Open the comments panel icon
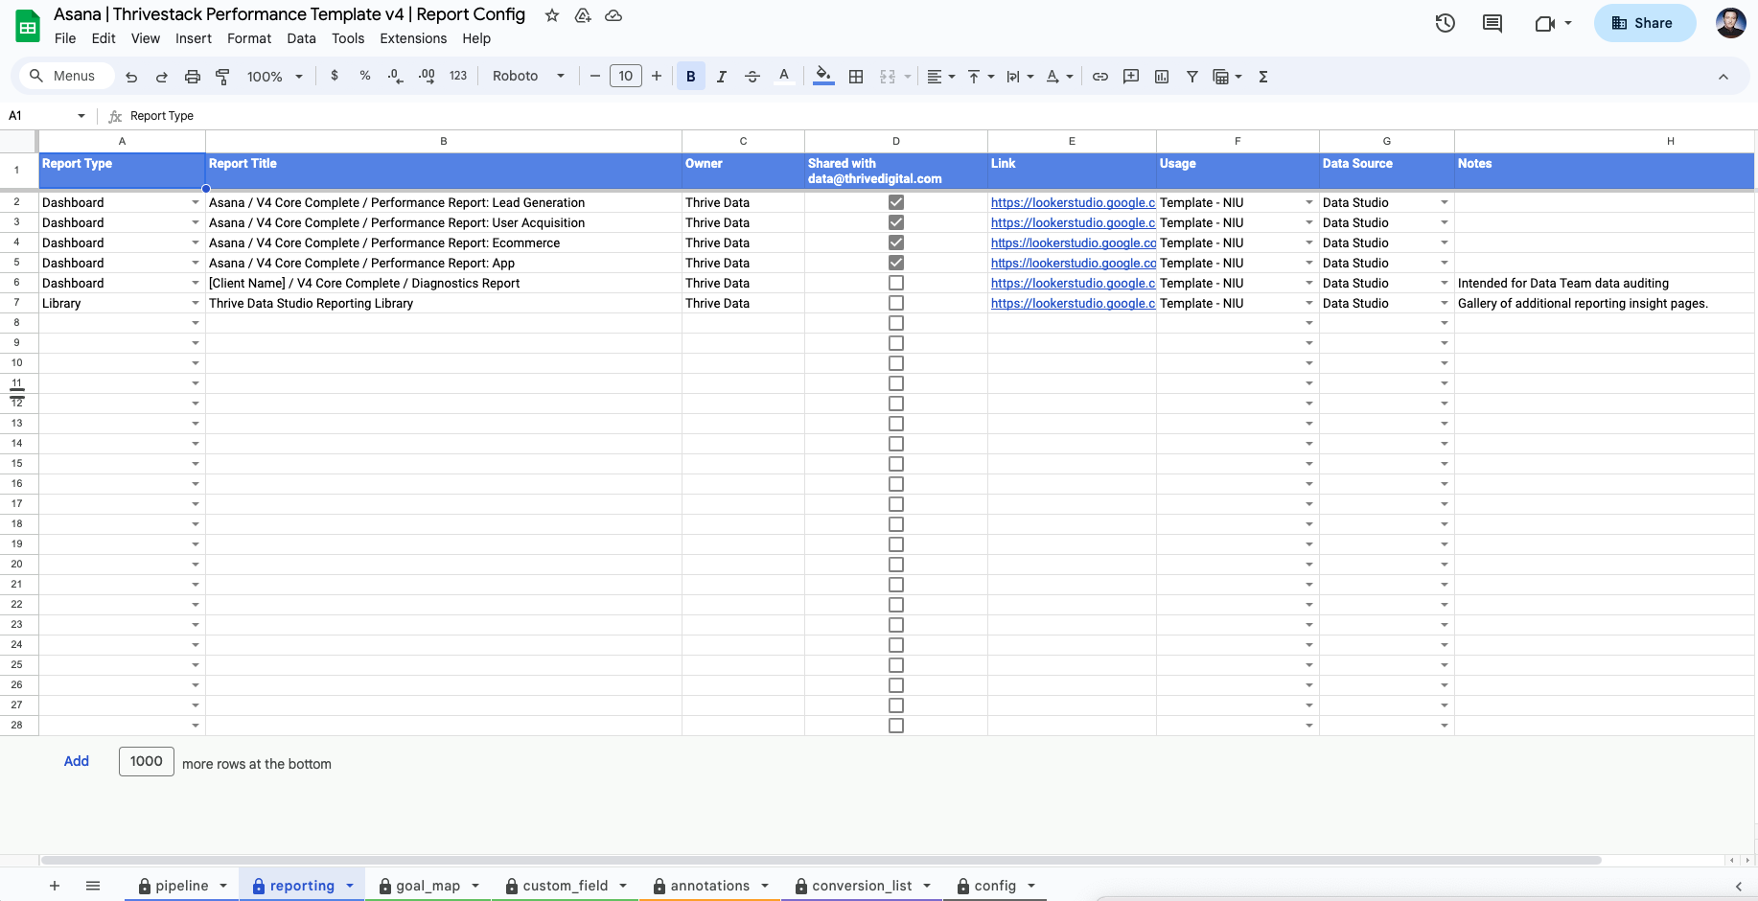The image size is (1758, 901). [x=1492, y=23]
